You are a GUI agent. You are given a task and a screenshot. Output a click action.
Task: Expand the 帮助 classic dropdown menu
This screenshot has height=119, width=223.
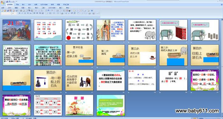click(x=68, y=8)
